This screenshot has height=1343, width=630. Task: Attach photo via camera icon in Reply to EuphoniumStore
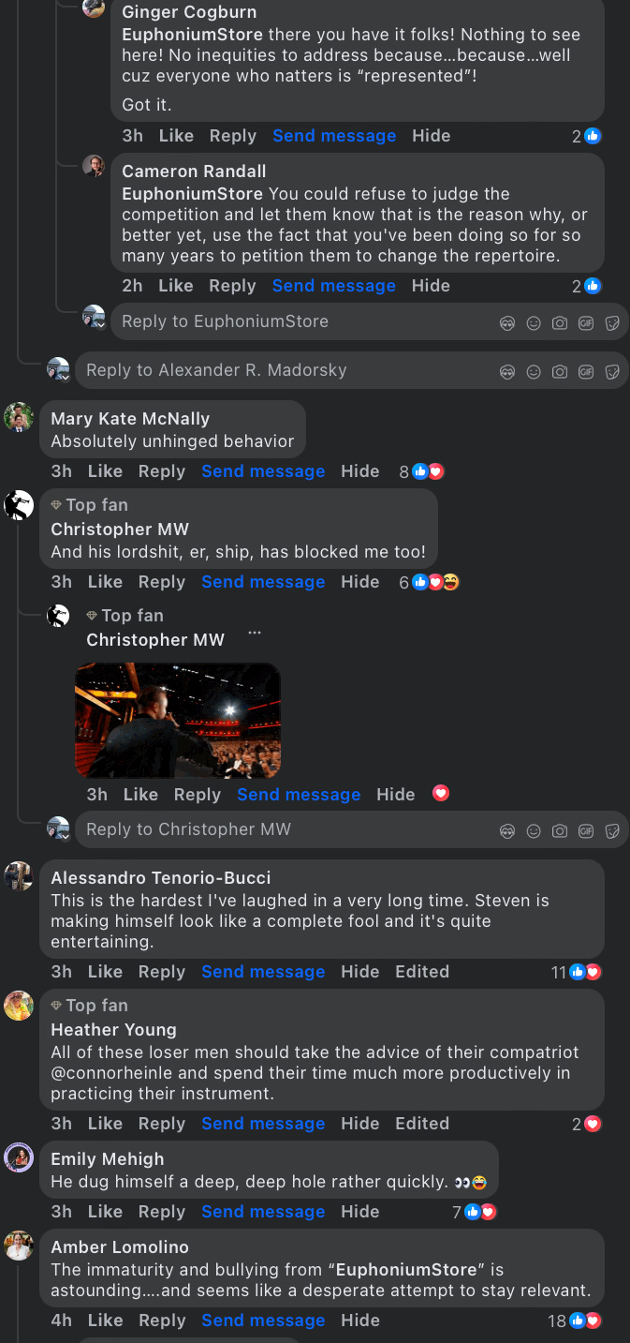[560, 322]
